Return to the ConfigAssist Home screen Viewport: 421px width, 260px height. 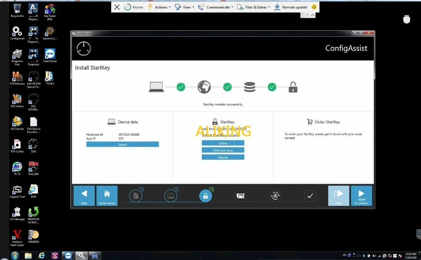[107, 196]
